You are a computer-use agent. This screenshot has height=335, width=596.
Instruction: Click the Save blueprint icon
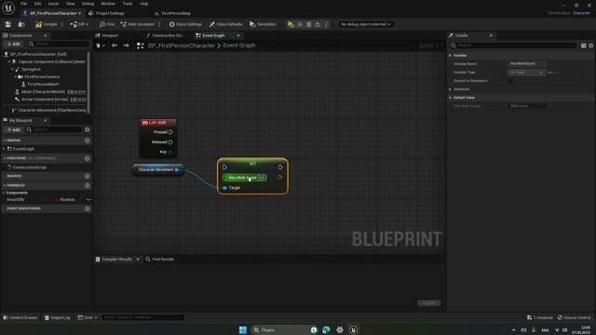click(x=8, y=24)
